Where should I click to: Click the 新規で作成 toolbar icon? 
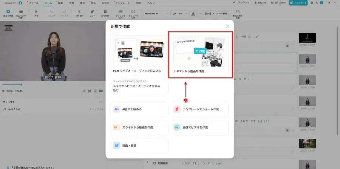[8, 12]
